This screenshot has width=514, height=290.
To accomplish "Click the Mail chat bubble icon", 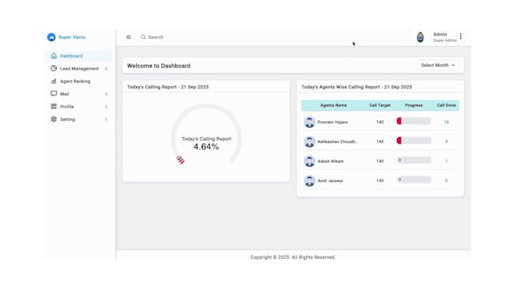I will point(54,94).
